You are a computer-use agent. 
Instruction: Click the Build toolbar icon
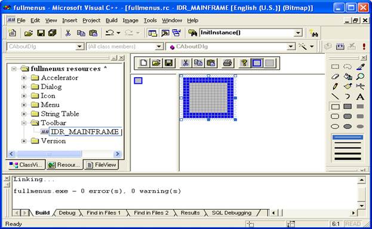(x=340, y=46)
